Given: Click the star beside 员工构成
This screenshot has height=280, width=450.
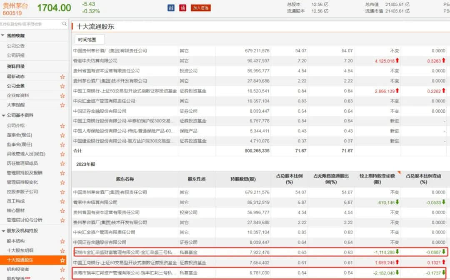Looking at the screenshot, I should pyautogui.click(x=62, y=201).
